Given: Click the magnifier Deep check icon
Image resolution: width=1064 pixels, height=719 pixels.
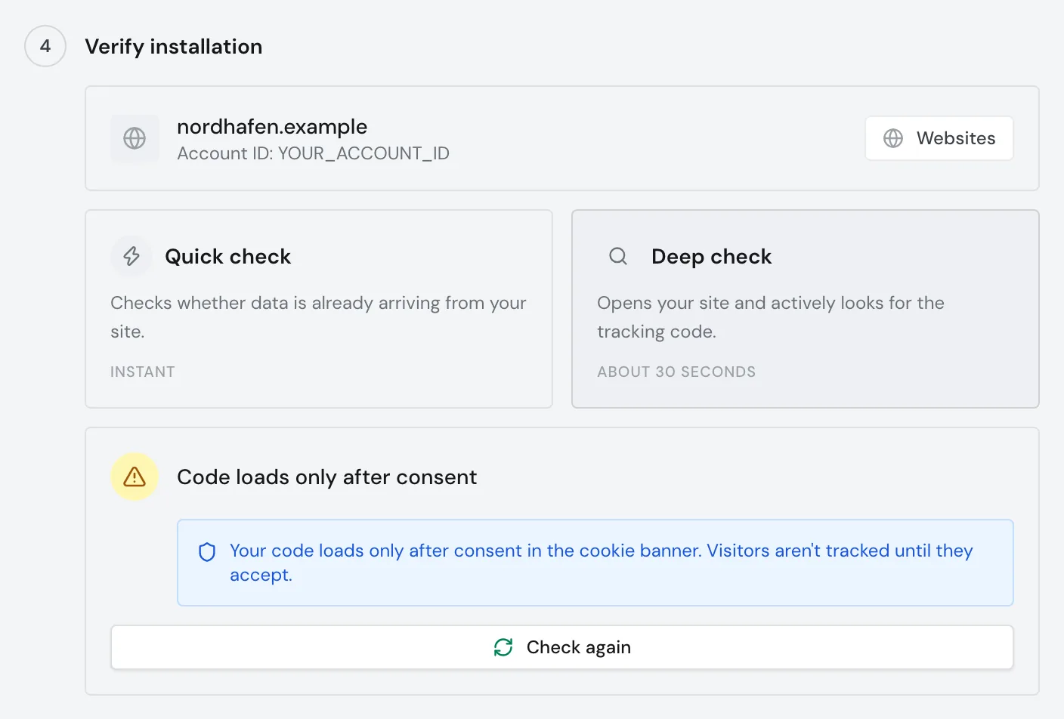Looking at the screenshot, I should coord(618,256).
